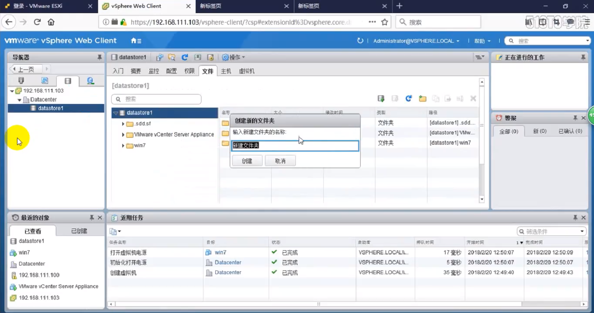Click the browse files icon beside datastore1 title
Viewport: 594px width, 313px height.
click(172, 57)
